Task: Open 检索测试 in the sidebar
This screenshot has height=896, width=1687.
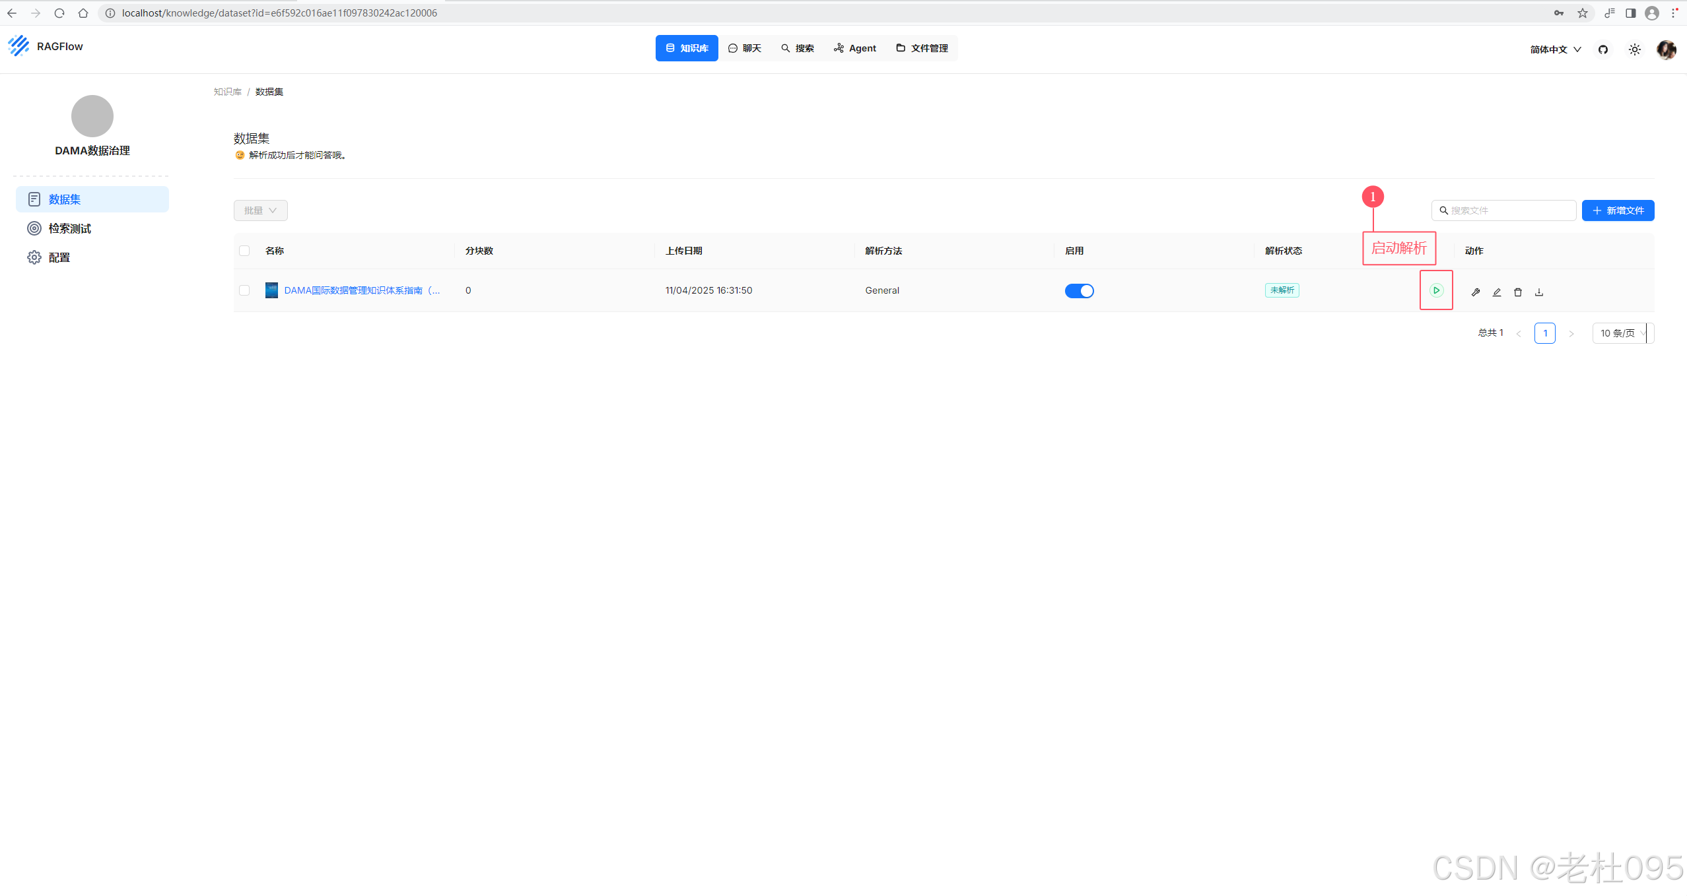Action: (x=69, y=228)
